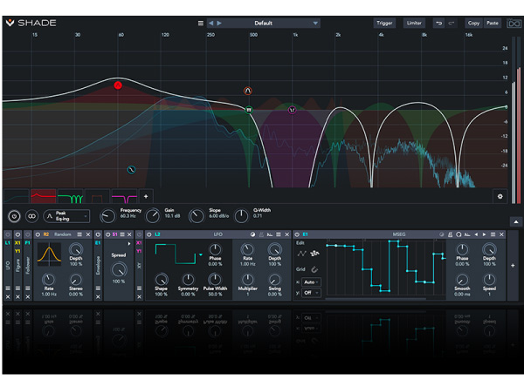The height and width of the screenshot is (387, 524).
Task: Select the green comb filter node
Action: 249,110
